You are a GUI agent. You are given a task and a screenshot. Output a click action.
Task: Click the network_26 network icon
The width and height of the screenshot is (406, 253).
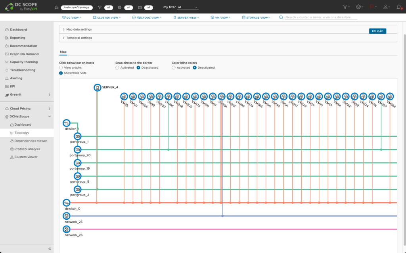(x=66, y=229)
